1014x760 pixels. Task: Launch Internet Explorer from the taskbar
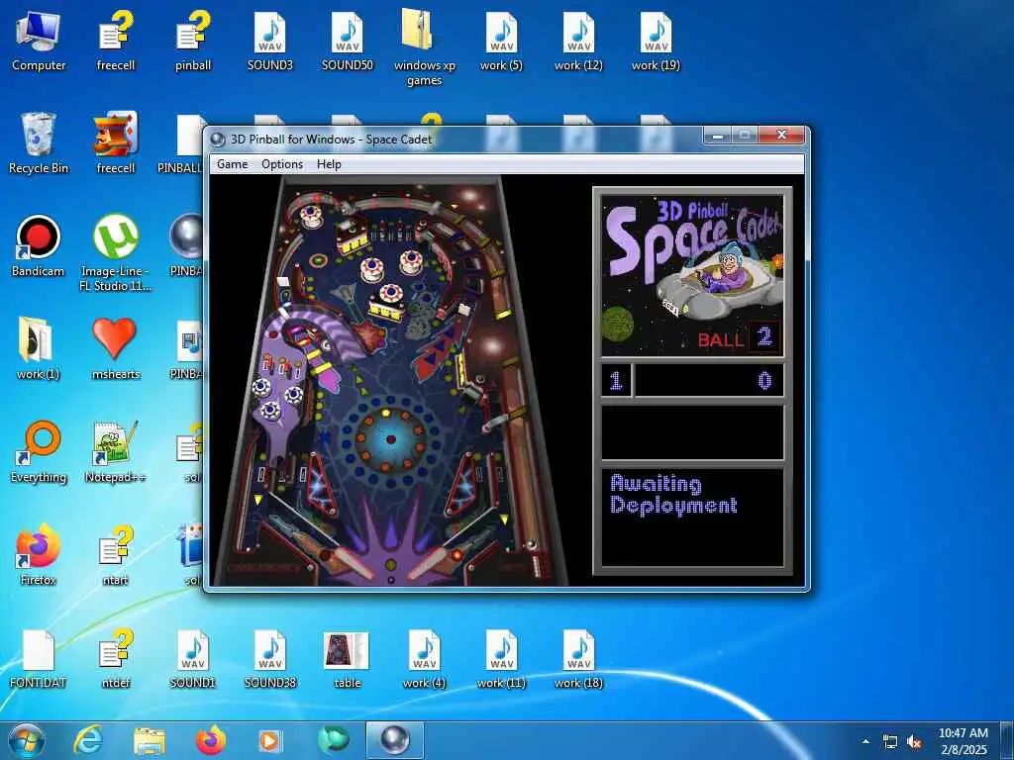click(88, 740)
